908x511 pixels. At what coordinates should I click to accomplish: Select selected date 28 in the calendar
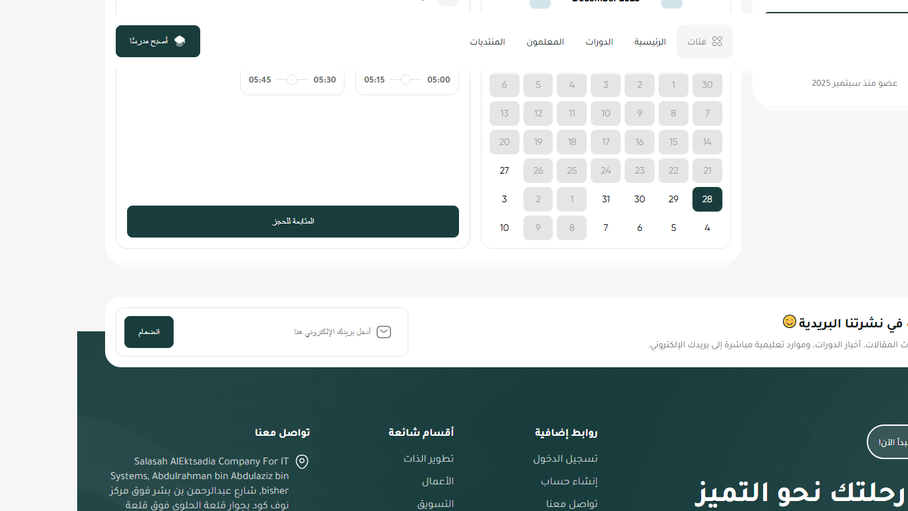point(707,199)
